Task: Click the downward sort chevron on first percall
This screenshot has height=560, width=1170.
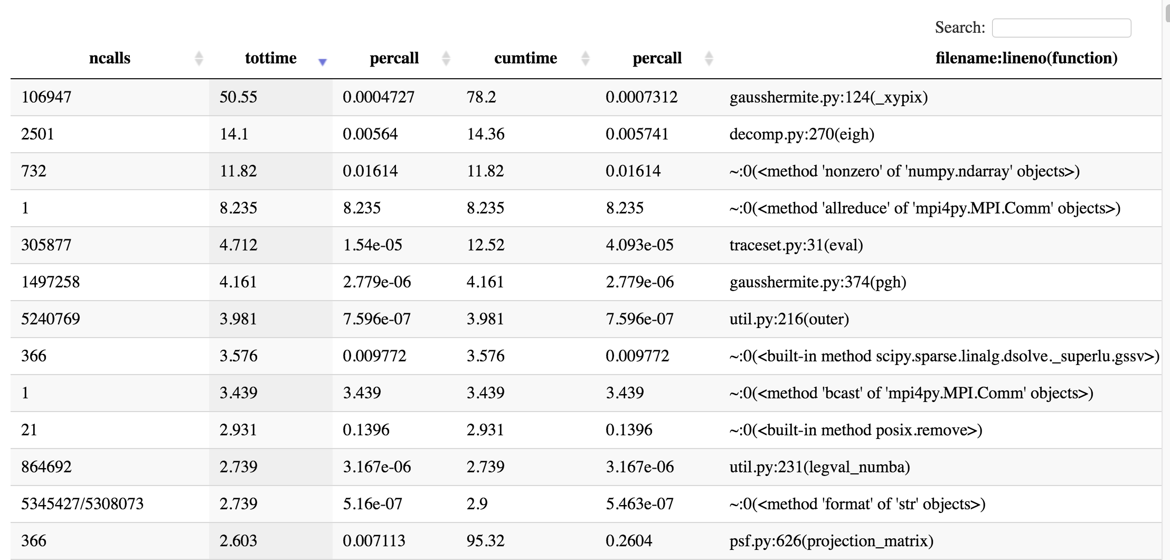Action: point(445,63)
